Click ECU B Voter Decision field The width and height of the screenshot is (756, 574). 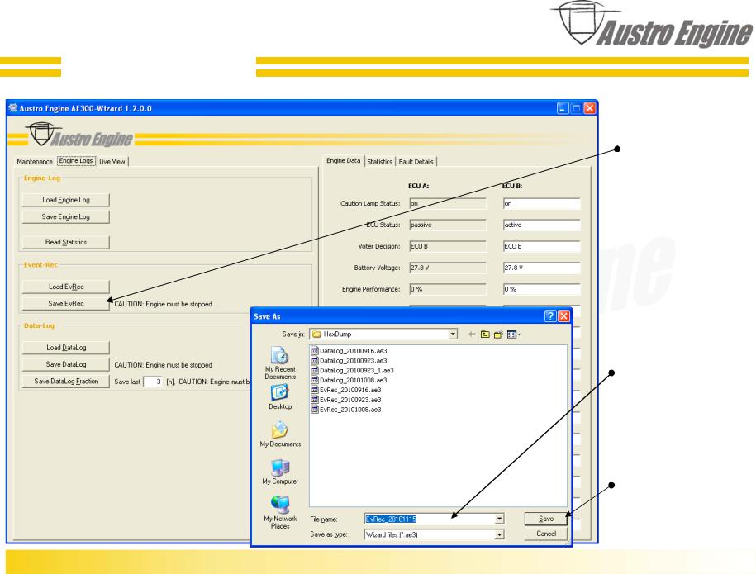541,246
